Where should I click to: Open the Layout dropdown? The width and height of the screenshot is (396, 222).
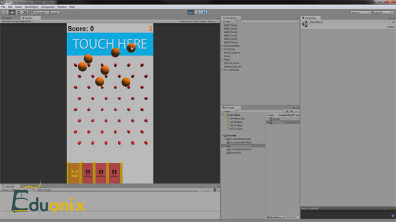(383, 13)
